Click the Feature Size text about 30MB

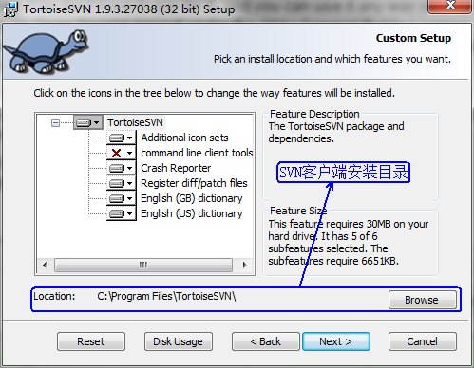349,242
